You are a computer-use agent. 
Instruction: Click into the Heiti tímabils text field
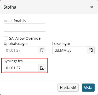pos(25,27)
